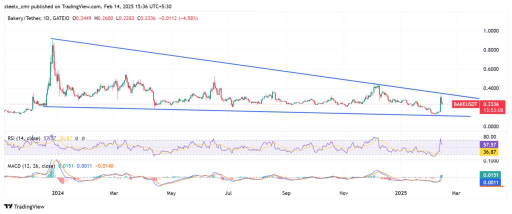This screenshot has height=214, width=512.
Task: Click the yellow 36.87 RSI axis tag
Action: point(490,152)
